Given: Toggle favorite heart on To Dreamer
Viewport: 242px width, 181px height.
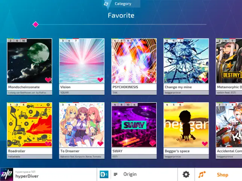Looking at the screenshot, I should tap(100, 143).
